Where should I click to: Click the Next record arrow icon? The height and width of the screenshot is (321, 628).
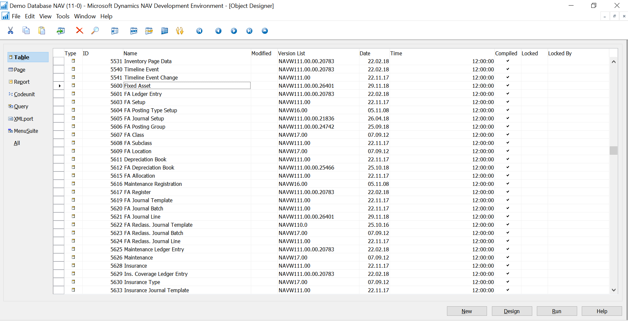tap(234, 31)
